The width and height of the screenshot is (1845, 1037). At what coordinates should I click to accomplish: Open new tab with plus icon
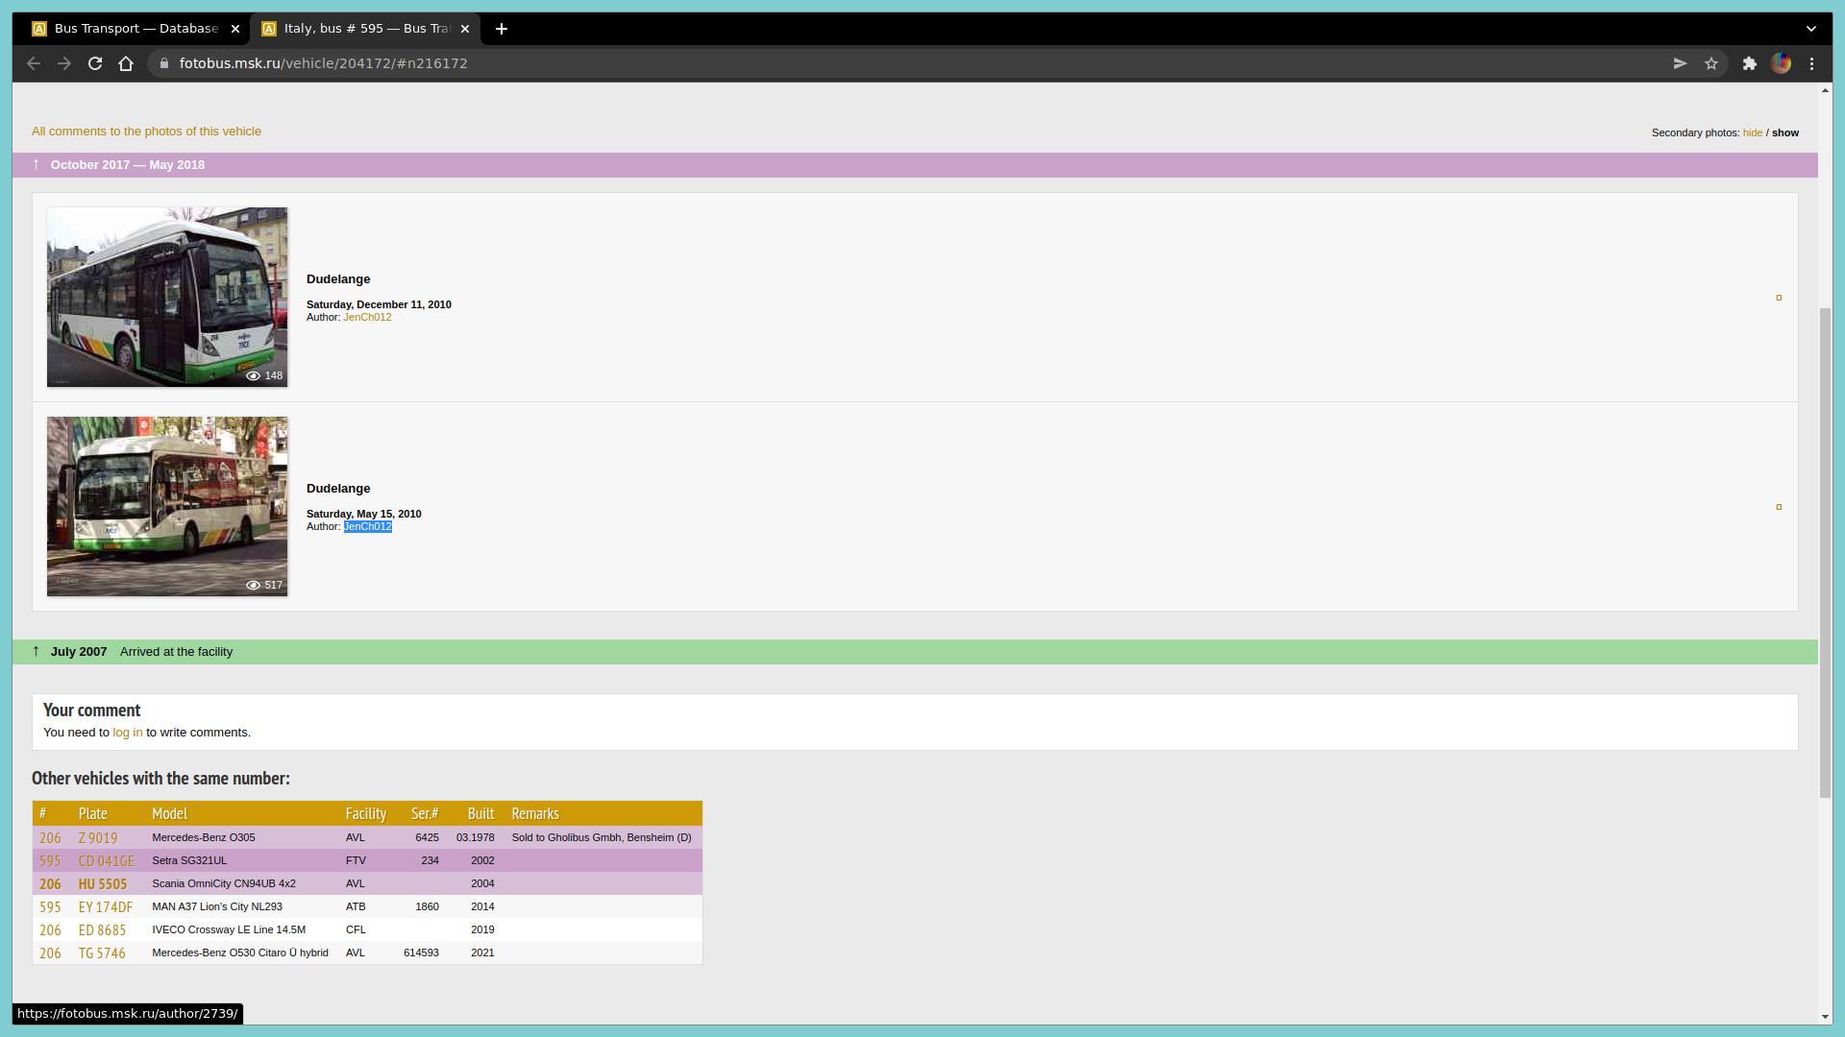(502, 29)
